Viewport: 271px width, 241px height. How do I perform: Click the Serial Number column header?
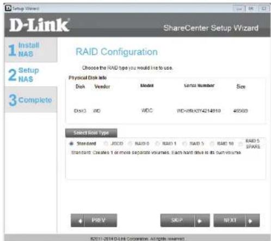coord(199,86)
